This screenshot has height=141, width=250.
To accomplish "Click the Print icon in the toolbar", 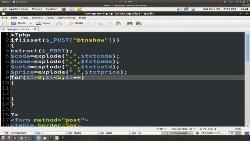I will pyautogui.click(x=59, y=23).
